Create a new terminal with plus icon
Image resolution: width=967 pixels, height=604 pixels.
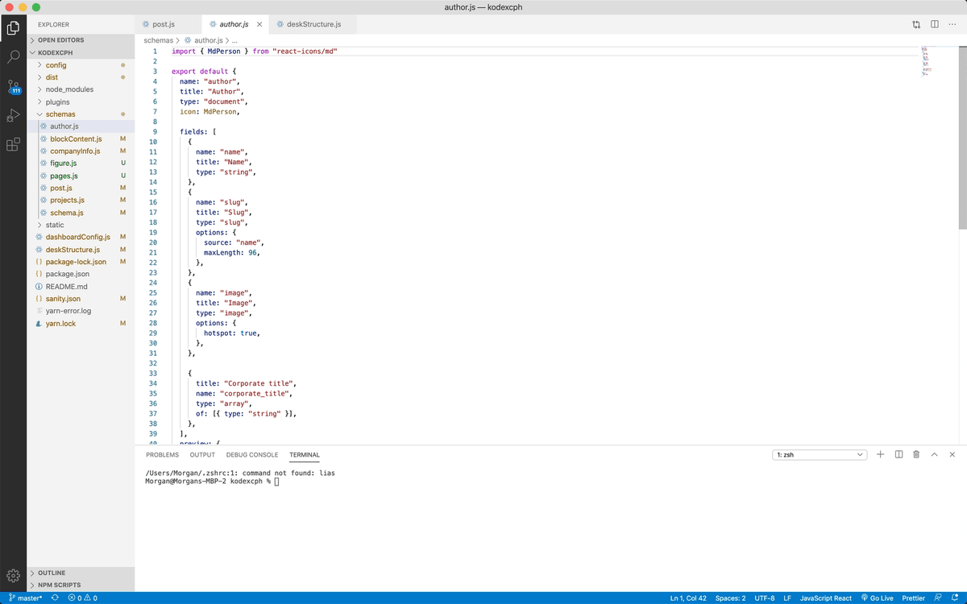point(880,455)
